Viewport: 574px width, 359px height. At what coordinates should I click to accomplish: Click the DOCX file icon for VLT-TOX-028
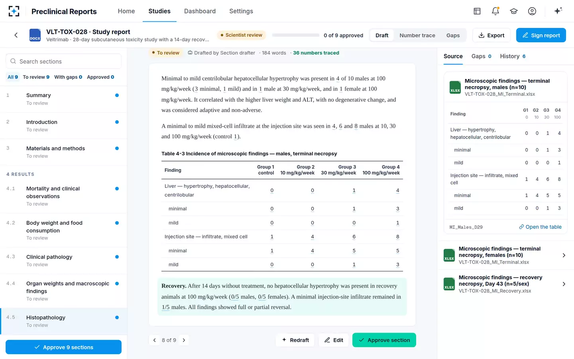pos(35,35)
